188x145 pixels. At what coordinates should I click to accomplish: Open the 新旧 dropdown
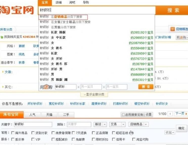pos(100,124)
